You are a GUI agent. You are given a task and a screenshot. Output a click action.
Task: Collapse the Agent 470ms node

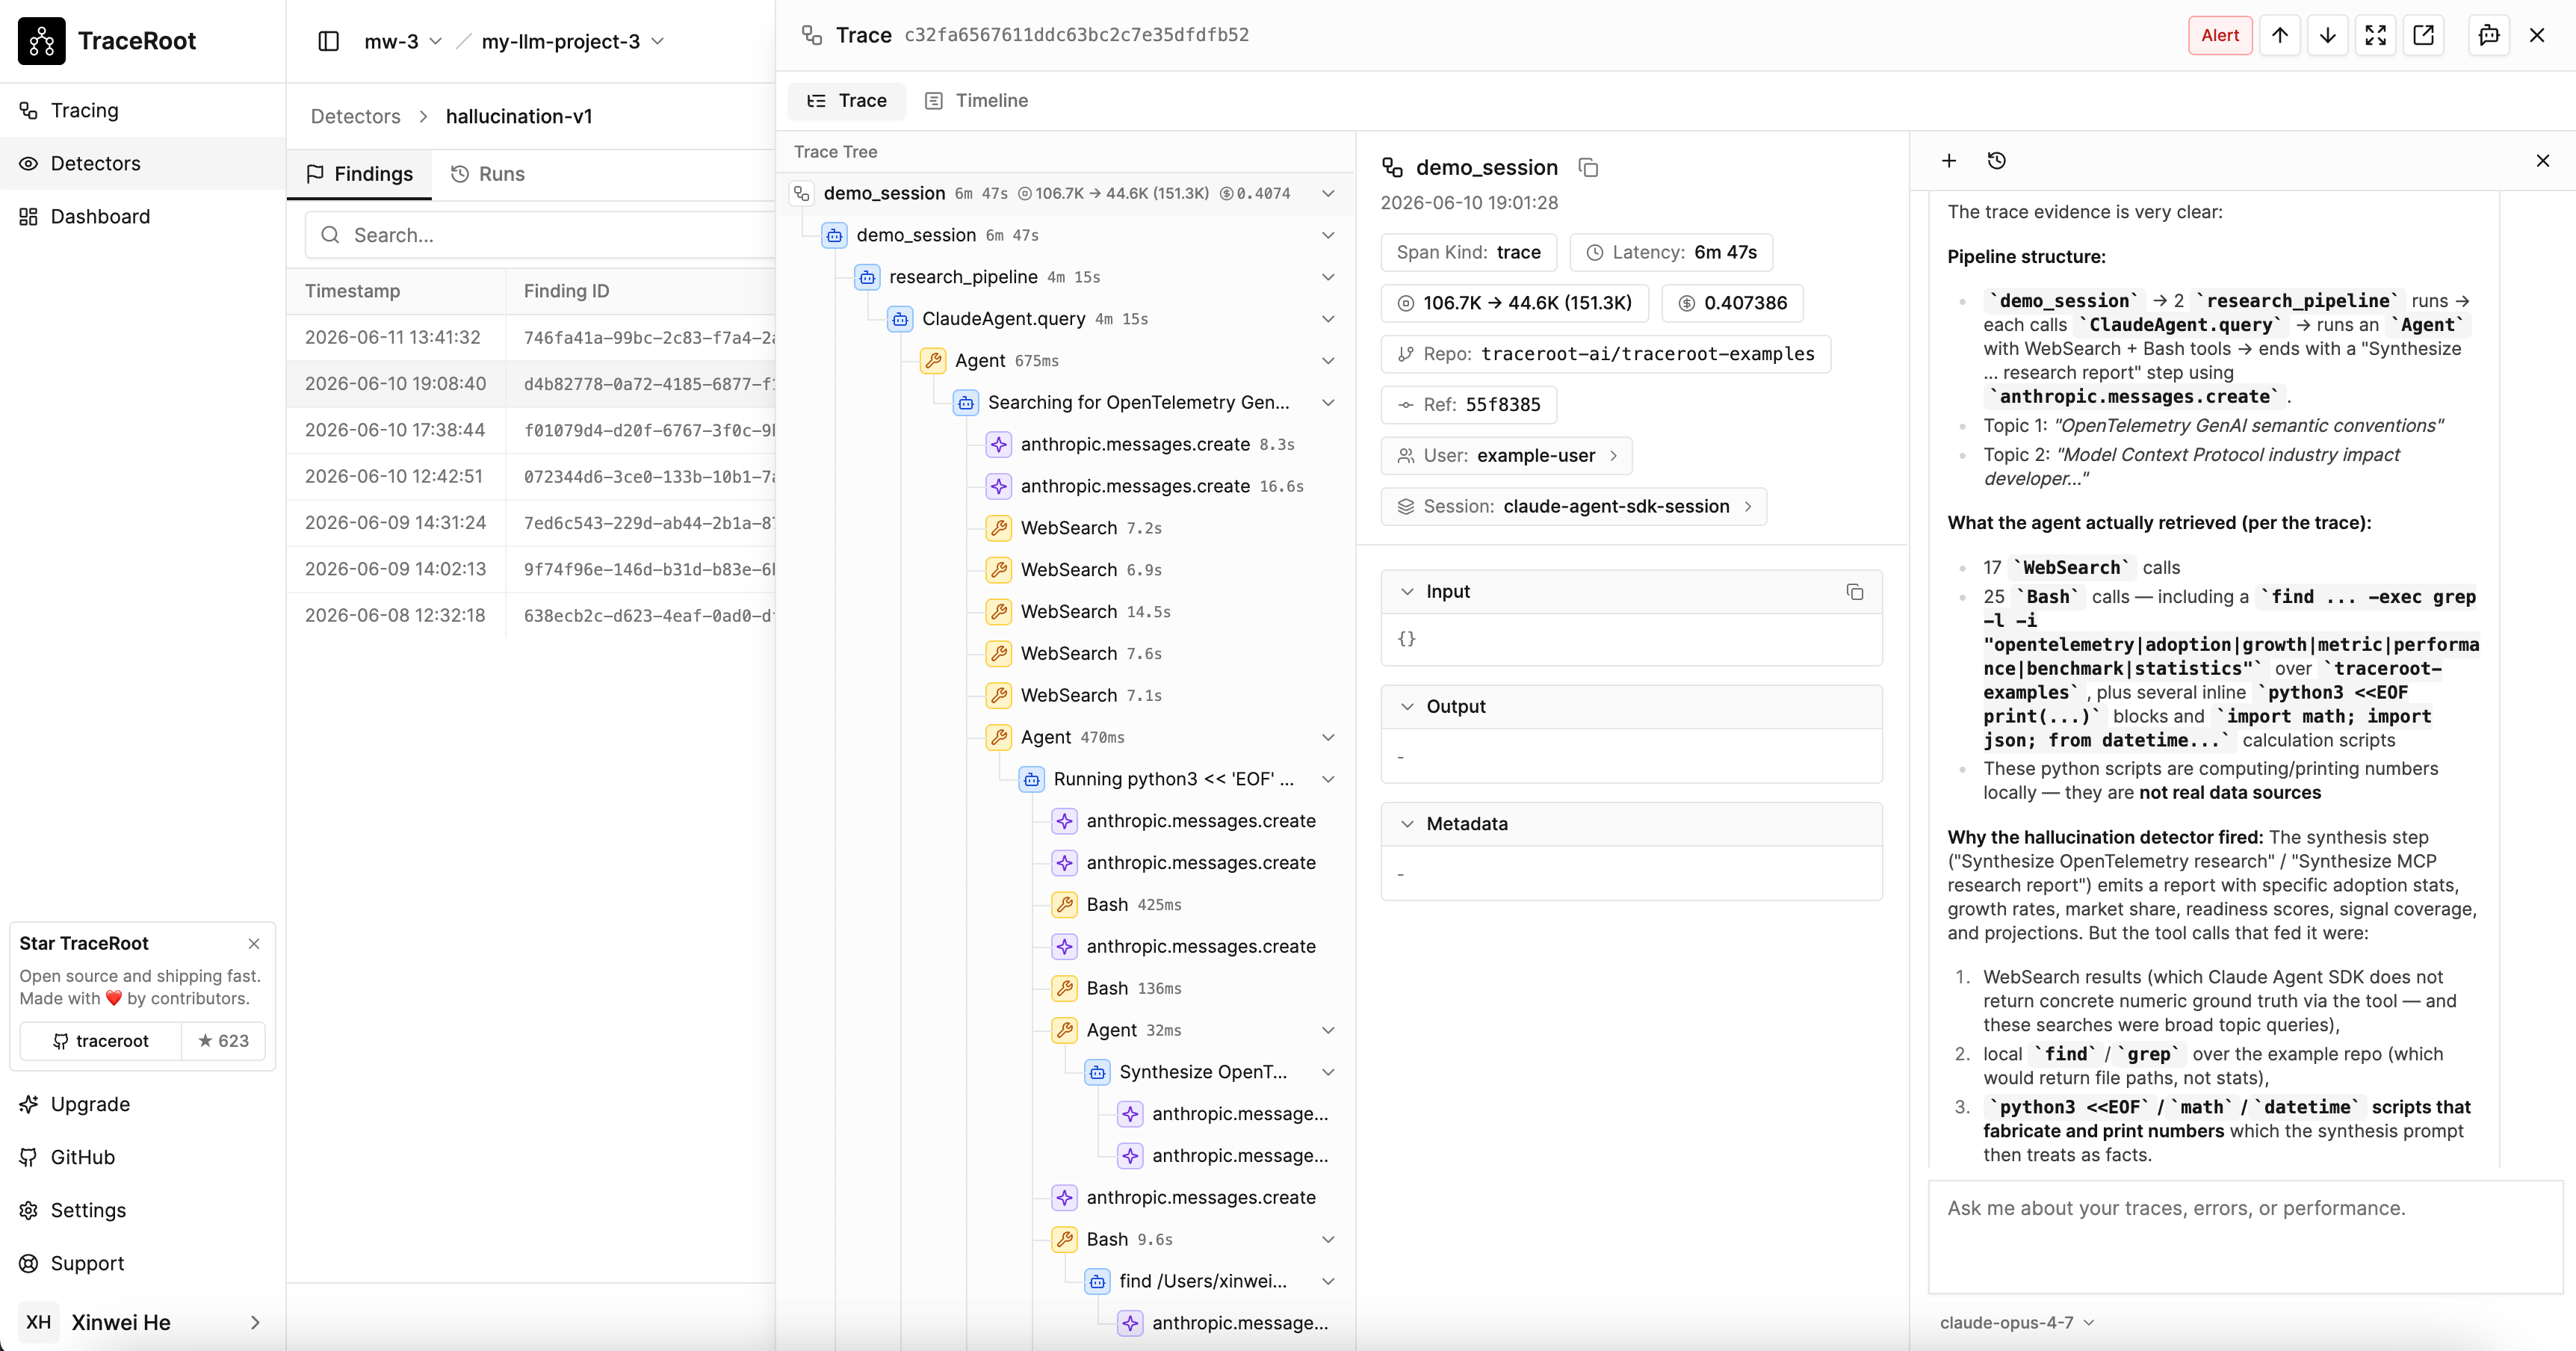(x=1328, y=737)
